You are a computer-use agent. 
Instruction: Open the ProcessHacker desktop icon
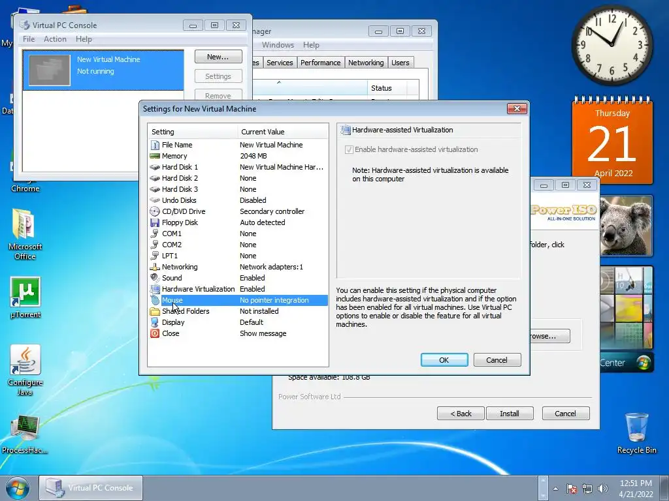25,434
